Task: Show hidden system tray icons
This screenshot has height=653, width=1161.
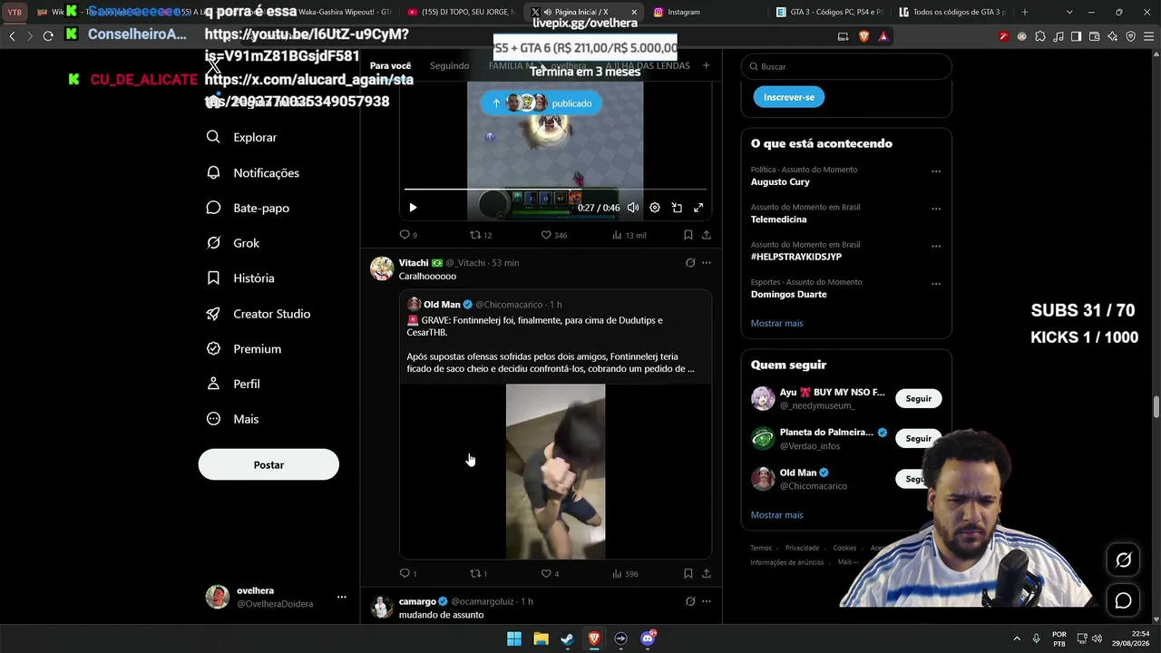Action: [1016, 638]
